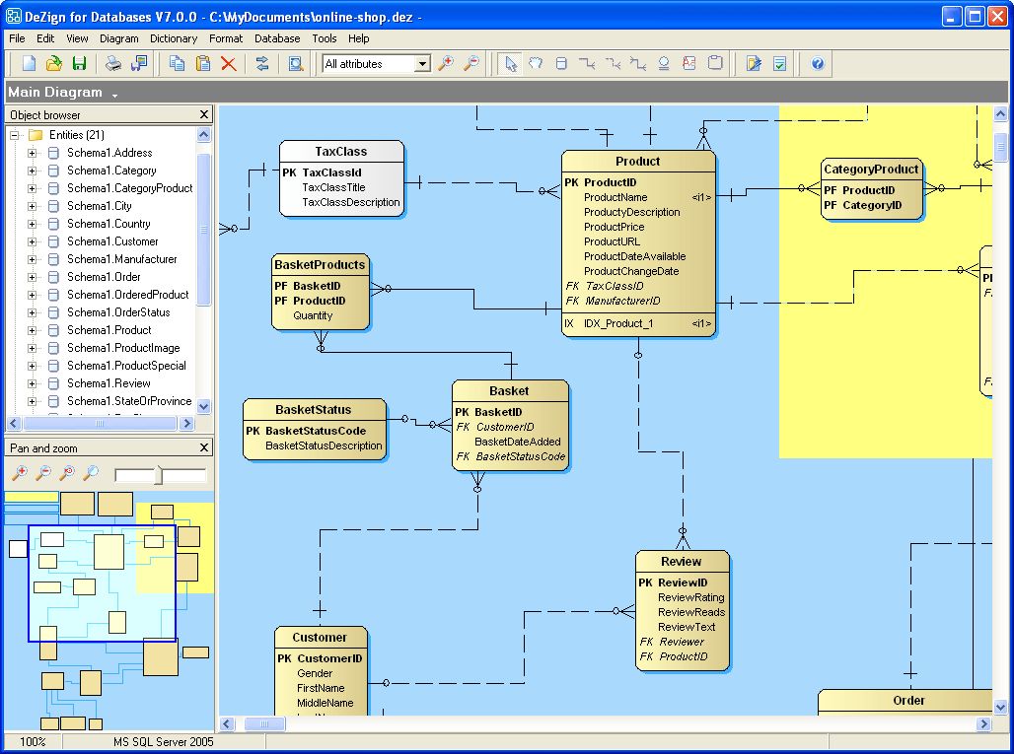The image size is (1014, 754).
Task: Select the Review entity in the diagram
Action: (x=683, y=562)
